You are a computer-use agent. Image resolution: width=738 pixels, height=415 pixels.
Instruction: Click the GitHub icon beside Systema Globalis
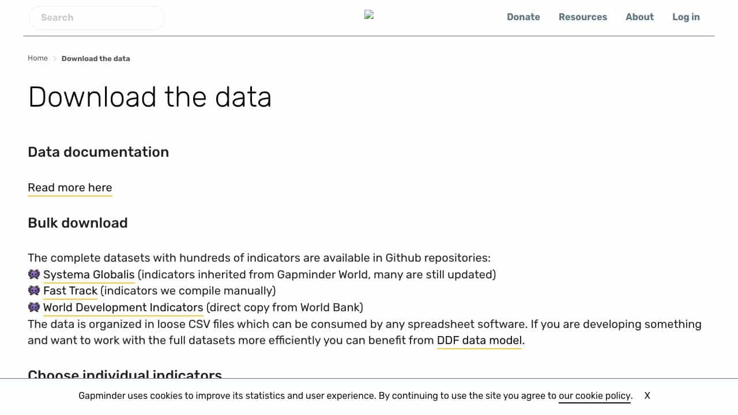(x=34, y=274)
